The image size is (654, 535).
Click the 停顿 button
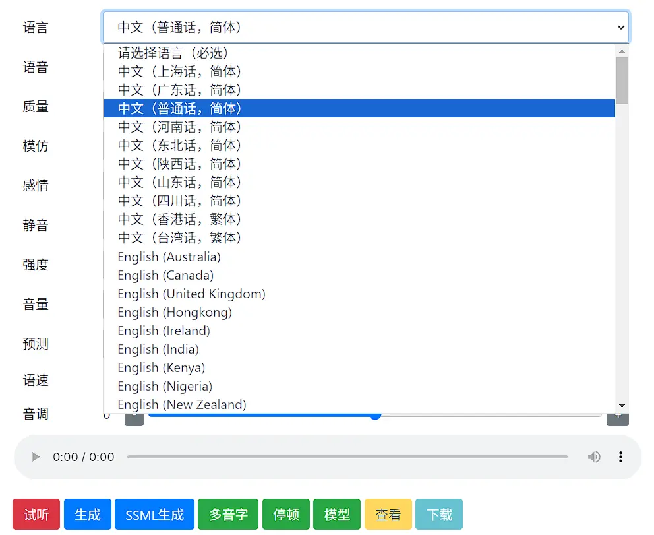(286, 515)
